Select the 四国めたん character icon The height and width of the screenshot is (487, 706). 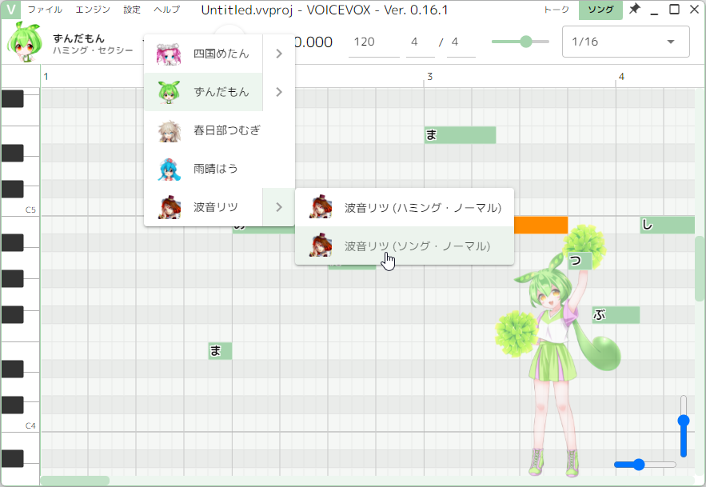169,53
